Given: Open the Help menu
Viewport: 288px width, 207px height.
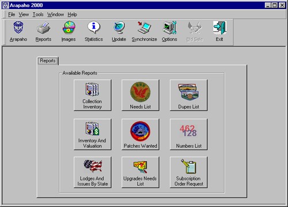Looking at the screenshot, I should (72, 14).
